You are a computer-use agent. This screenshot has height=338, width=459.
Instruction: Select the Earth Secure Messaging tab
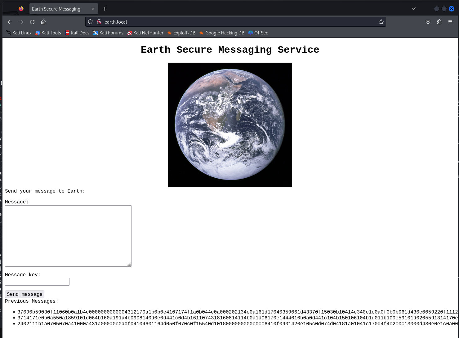[x=64, y=9]
